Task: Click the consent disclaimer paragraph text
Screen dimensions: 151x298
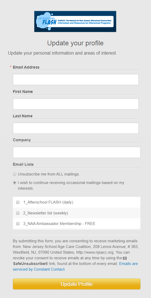Action: click(75, 255)
